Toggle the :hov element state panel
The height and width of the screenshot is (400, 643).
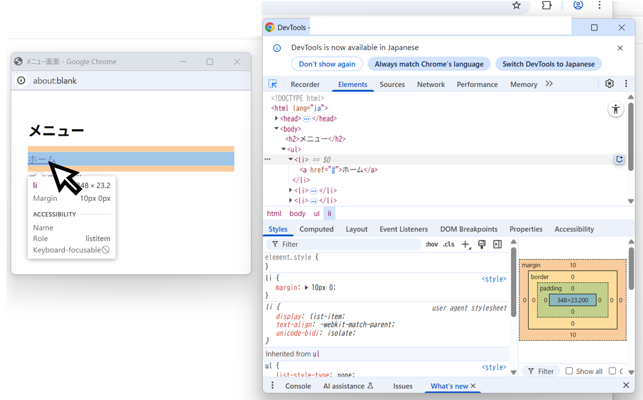coord(431,244)
